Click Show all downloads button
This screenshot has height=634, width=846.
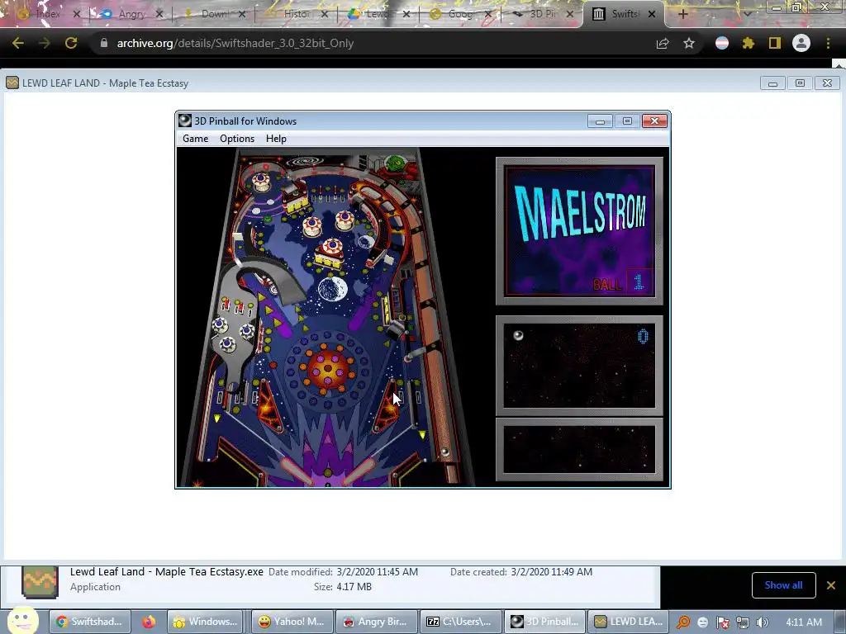coord(783,585)
